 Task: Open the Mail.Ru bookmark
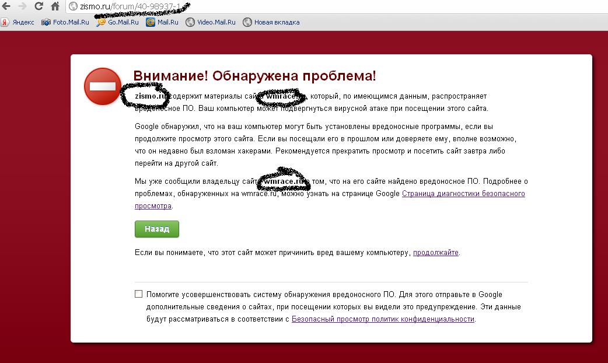point(162,22)
